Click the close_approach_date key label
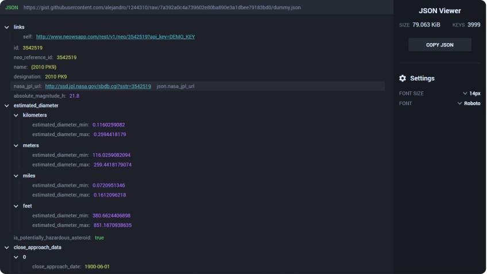This screenshot has height=274, width=487. click(57, 267)
